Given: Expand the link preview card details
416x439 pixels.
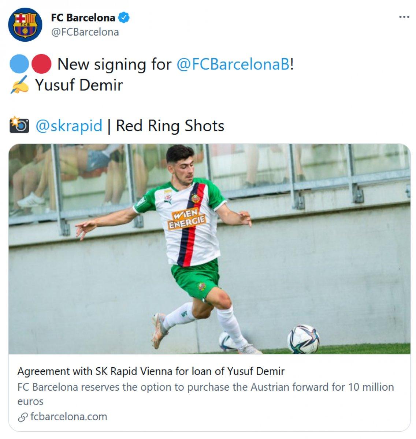Looking at the screenshot, I should pyautogui.click(x=208, y=388).
